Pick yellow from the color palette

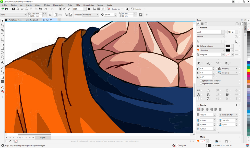coord(248,70)
